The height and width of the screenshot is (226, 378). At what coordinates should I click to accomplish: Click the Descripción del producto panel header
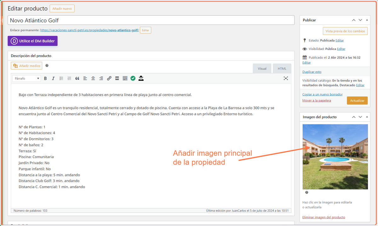tap(151, 56)
